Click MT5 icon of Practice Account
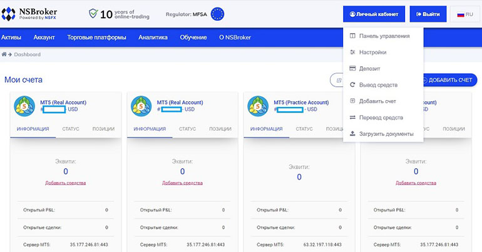 tap(258, 106)
